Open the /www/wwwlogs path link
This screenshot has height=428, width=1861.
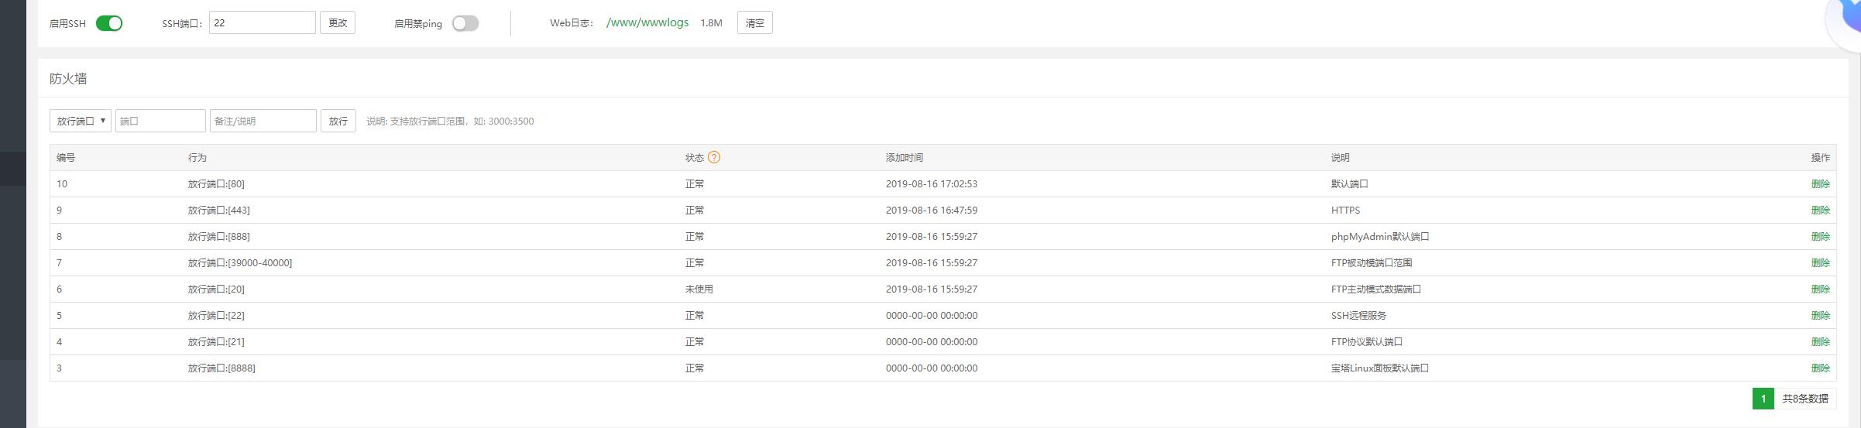coord(647,22)
